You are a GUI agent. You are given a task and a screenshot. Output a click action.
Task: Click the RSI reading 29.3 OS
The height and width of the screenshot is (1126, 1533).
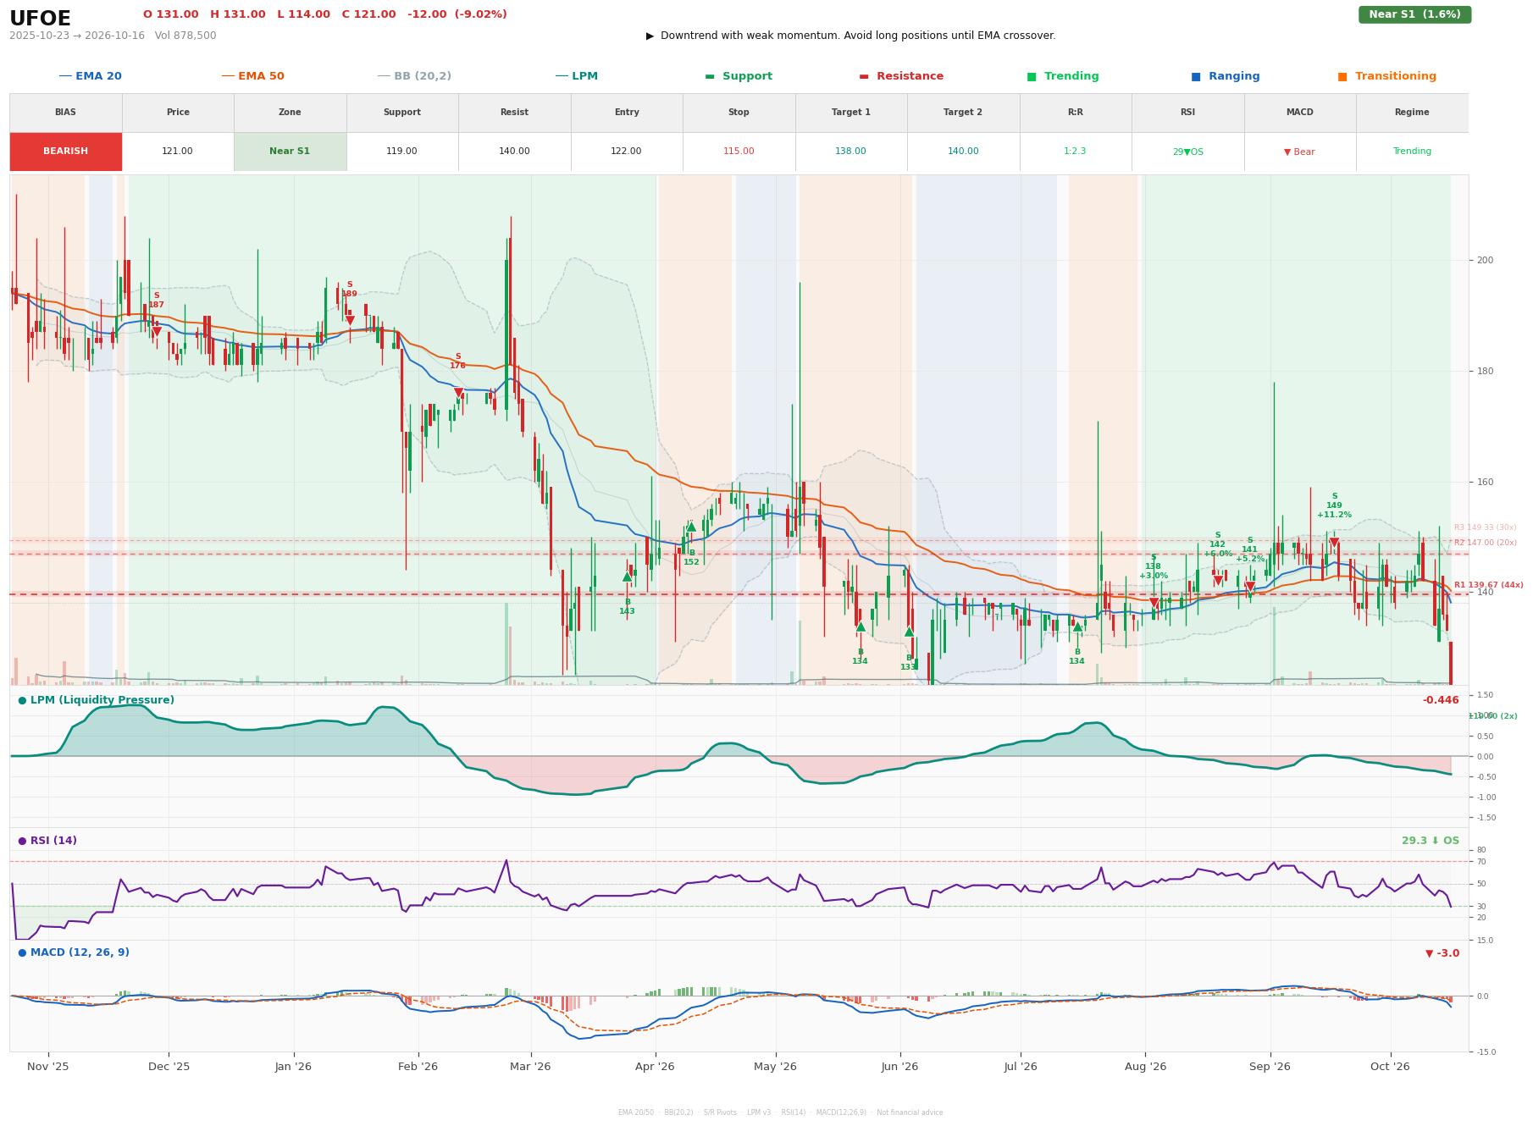click(1431, 841)
